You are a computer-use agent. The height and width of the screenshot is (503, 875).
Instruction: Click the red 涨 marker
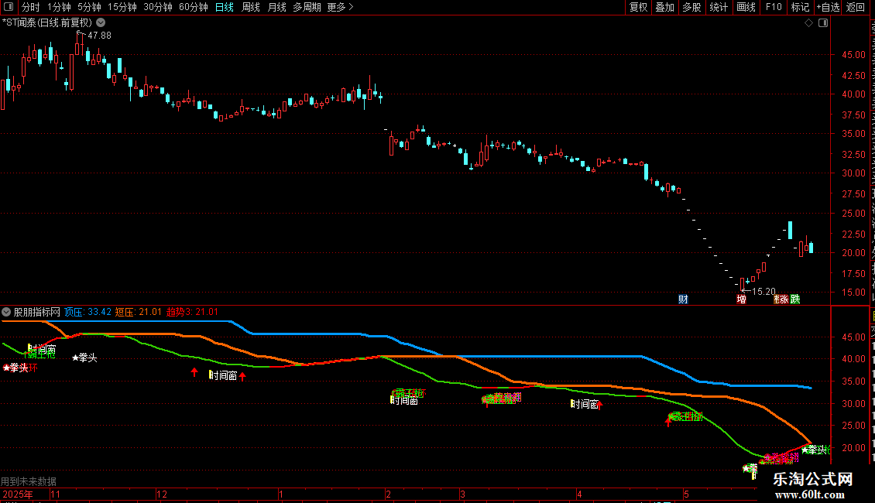point(784,299)
